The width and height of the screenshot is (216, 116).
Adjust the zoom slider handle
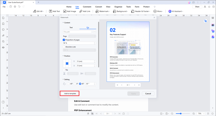click(x=181, y=113)
